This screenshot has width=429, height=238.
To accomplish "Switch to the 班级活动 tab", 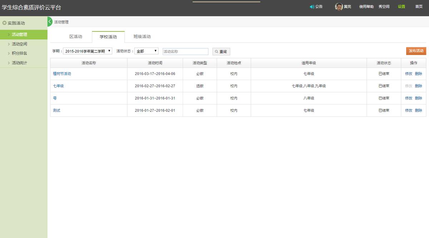I will tap(142, 36).
